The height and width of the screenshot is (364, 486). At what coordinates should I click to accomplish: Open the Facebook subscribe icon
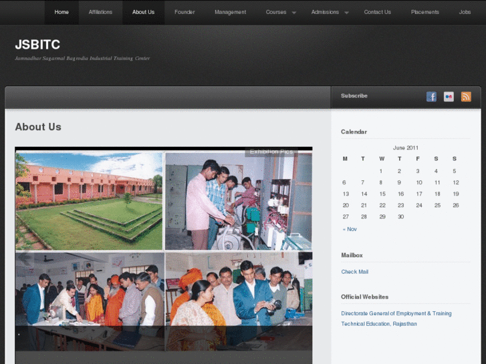(x=431, y=97)
